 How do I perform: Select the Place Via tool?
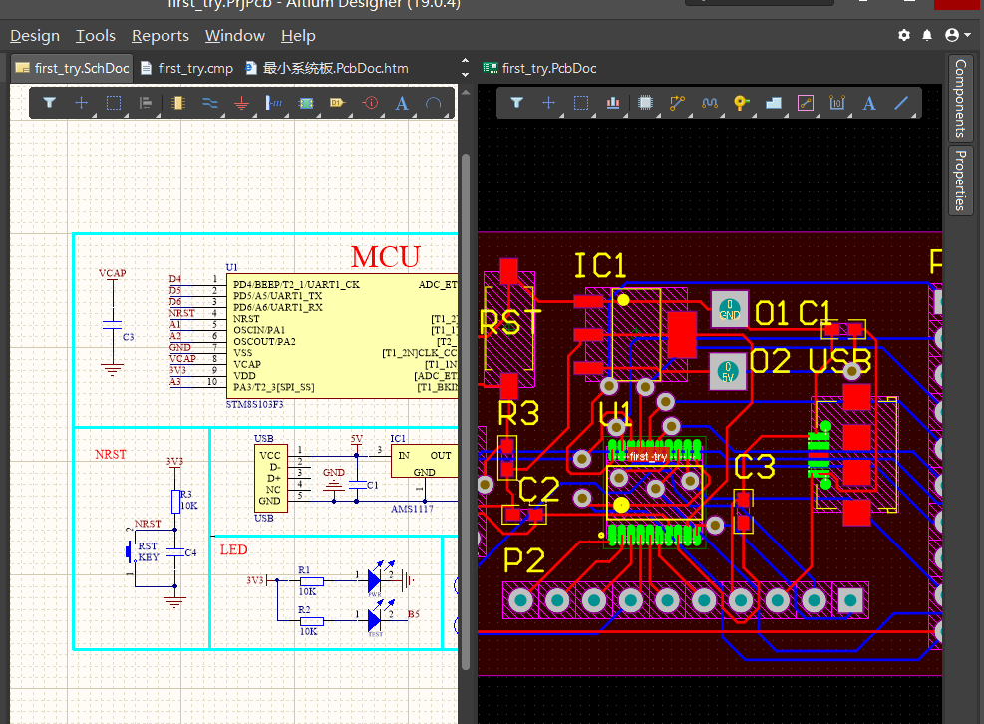click(741, 102)
